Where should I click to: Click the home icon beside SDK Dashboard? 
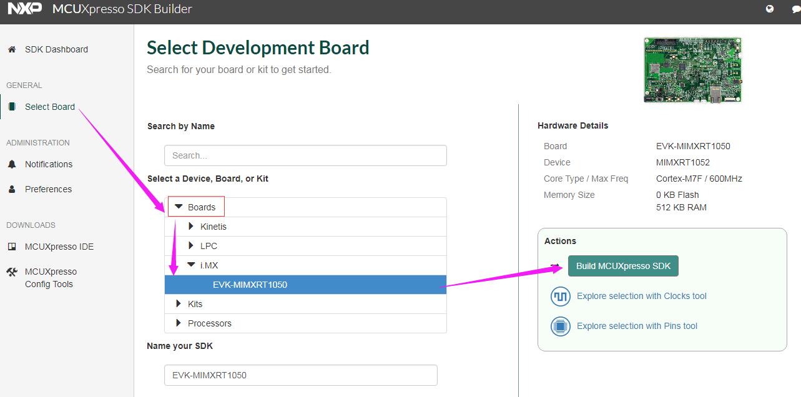12,49
